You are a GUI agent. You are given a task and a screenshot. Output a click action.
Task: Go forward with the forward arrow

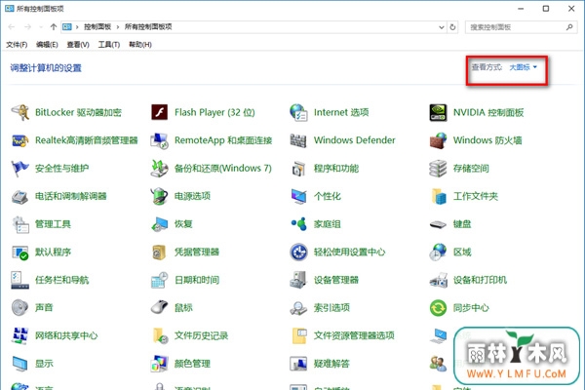click(27, 27)
